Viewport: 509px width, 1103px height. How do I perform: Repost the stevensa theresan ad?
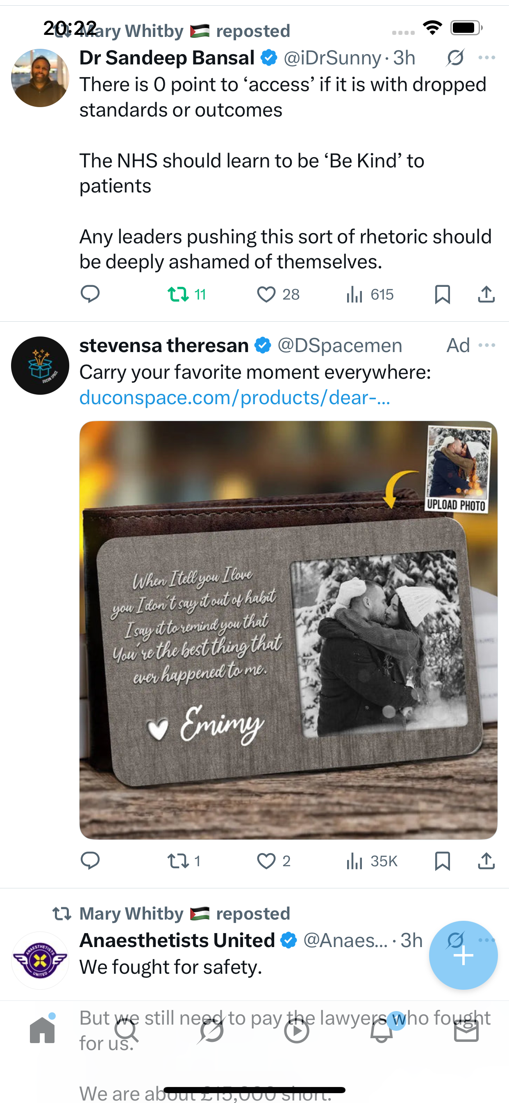click(x=184, y=860)
